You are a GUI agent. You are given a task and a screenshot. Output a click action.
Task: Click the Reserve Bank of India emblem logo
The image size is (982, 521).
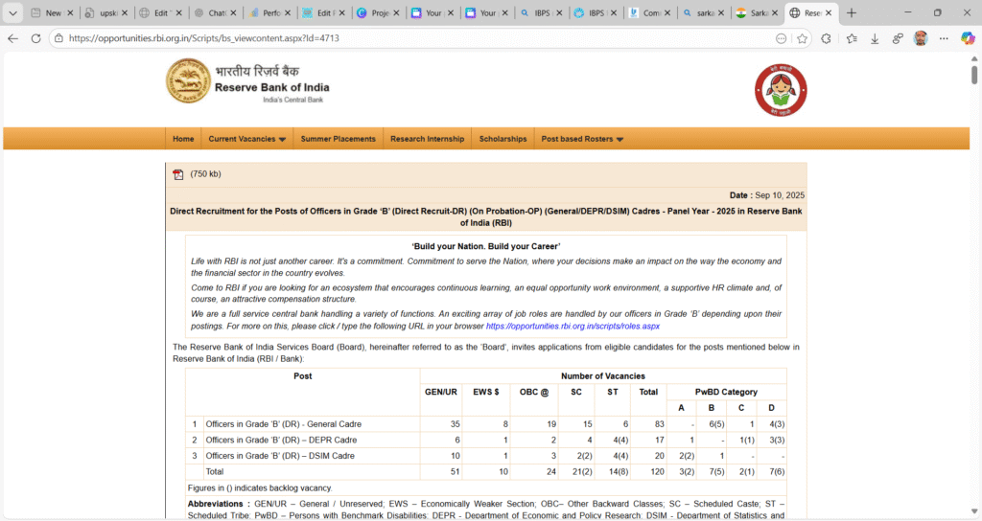188,81
